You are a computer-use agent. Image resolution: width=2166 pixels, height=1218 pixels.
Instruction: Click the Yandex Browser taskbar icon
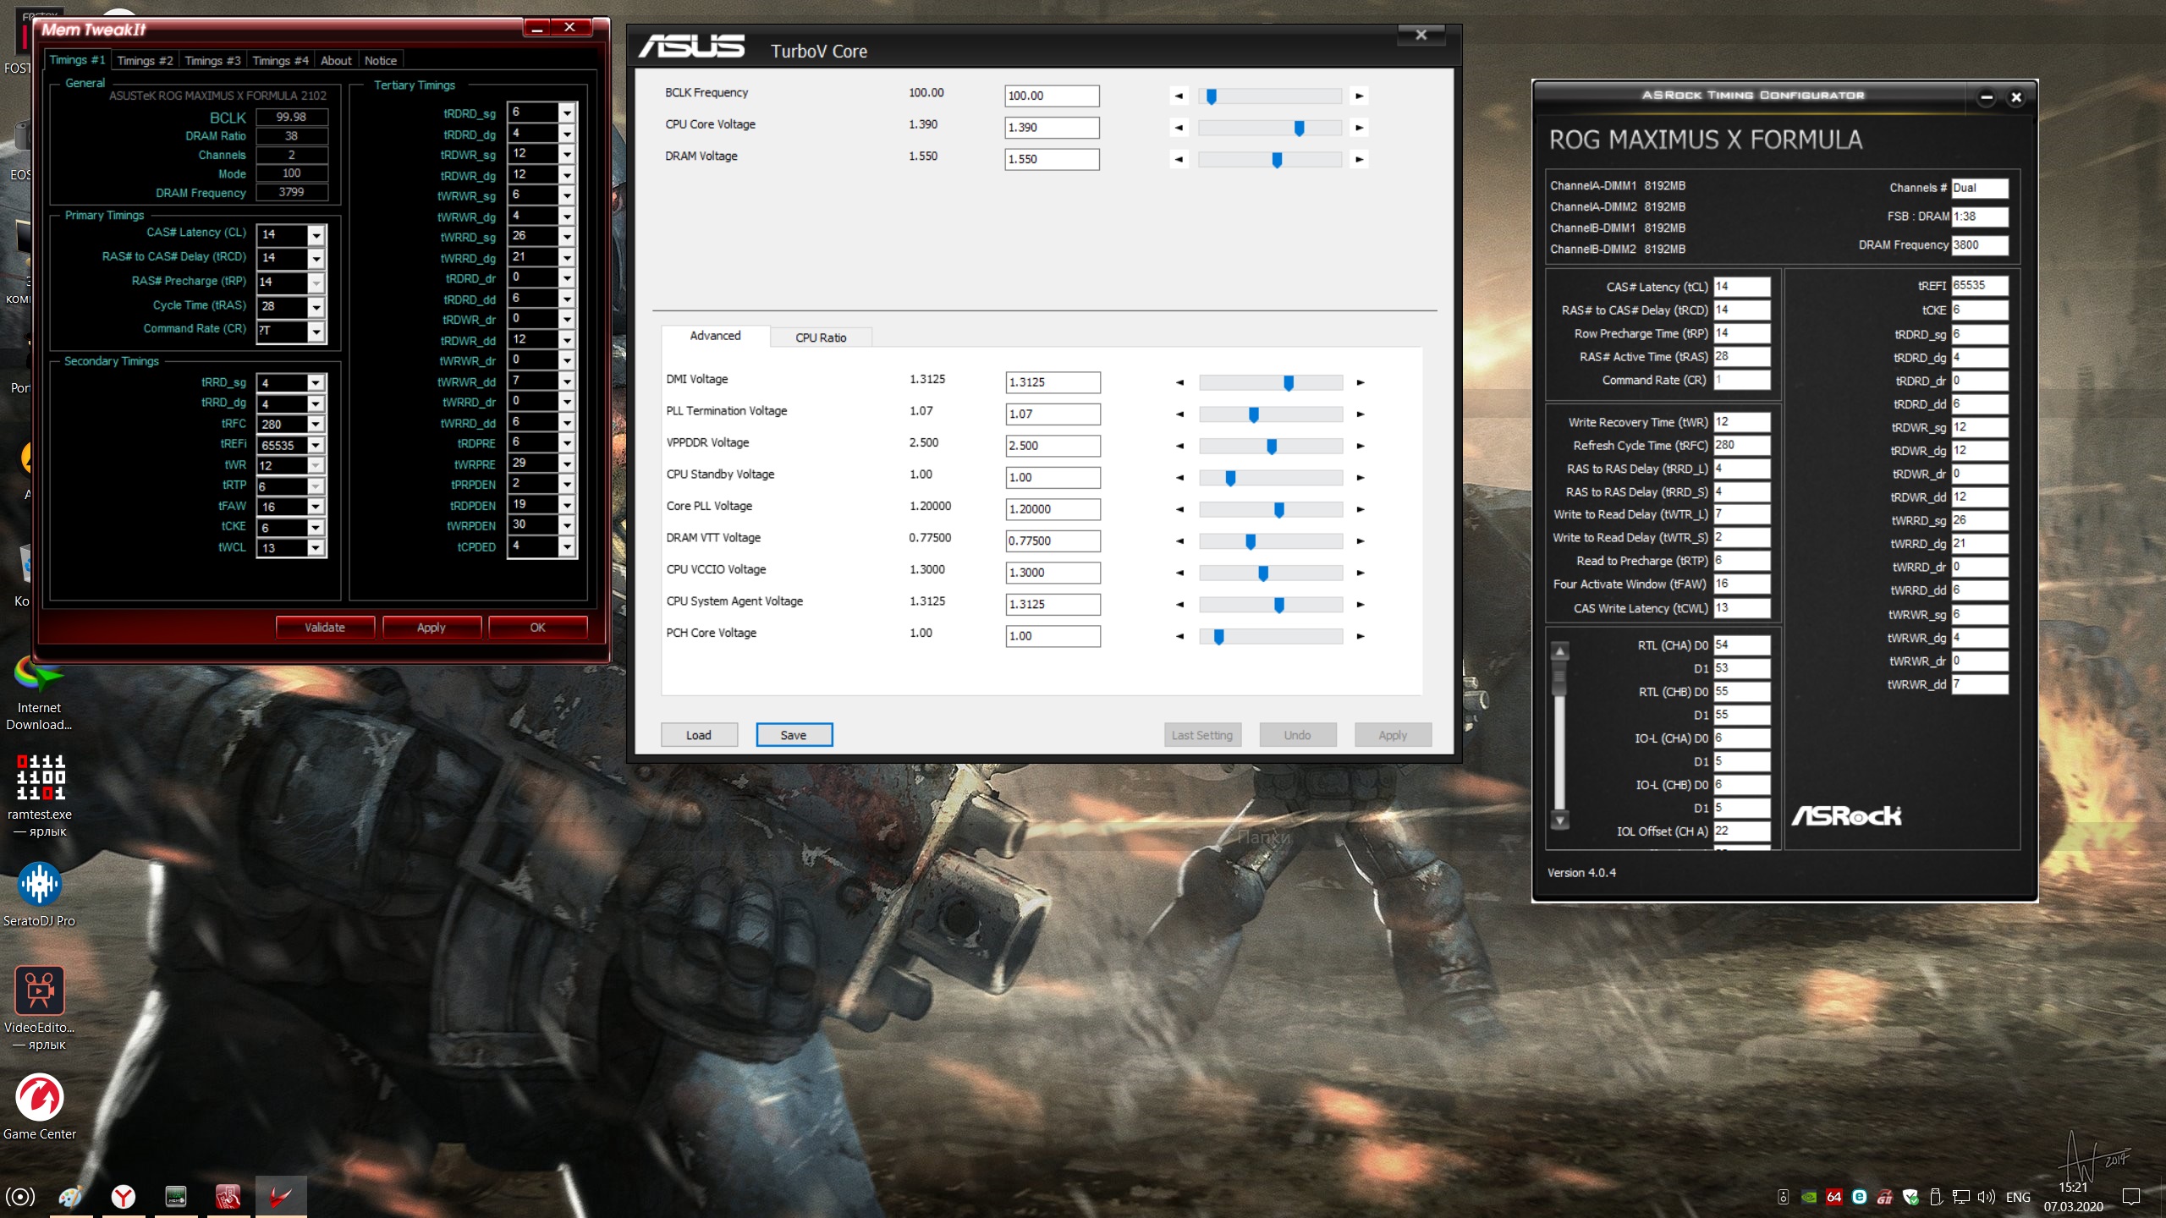pyautogui.click(x=124, y=1196)
